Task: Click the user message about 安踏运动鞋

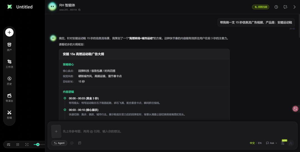Action: 256,22
